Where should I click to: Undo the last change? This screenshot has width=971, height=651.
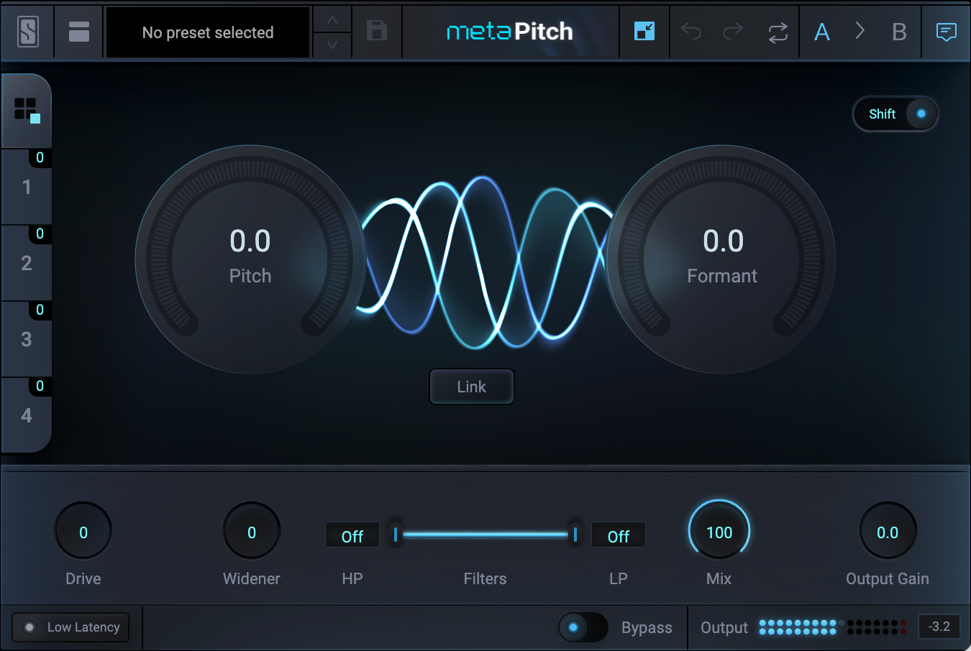click(691, 31)
